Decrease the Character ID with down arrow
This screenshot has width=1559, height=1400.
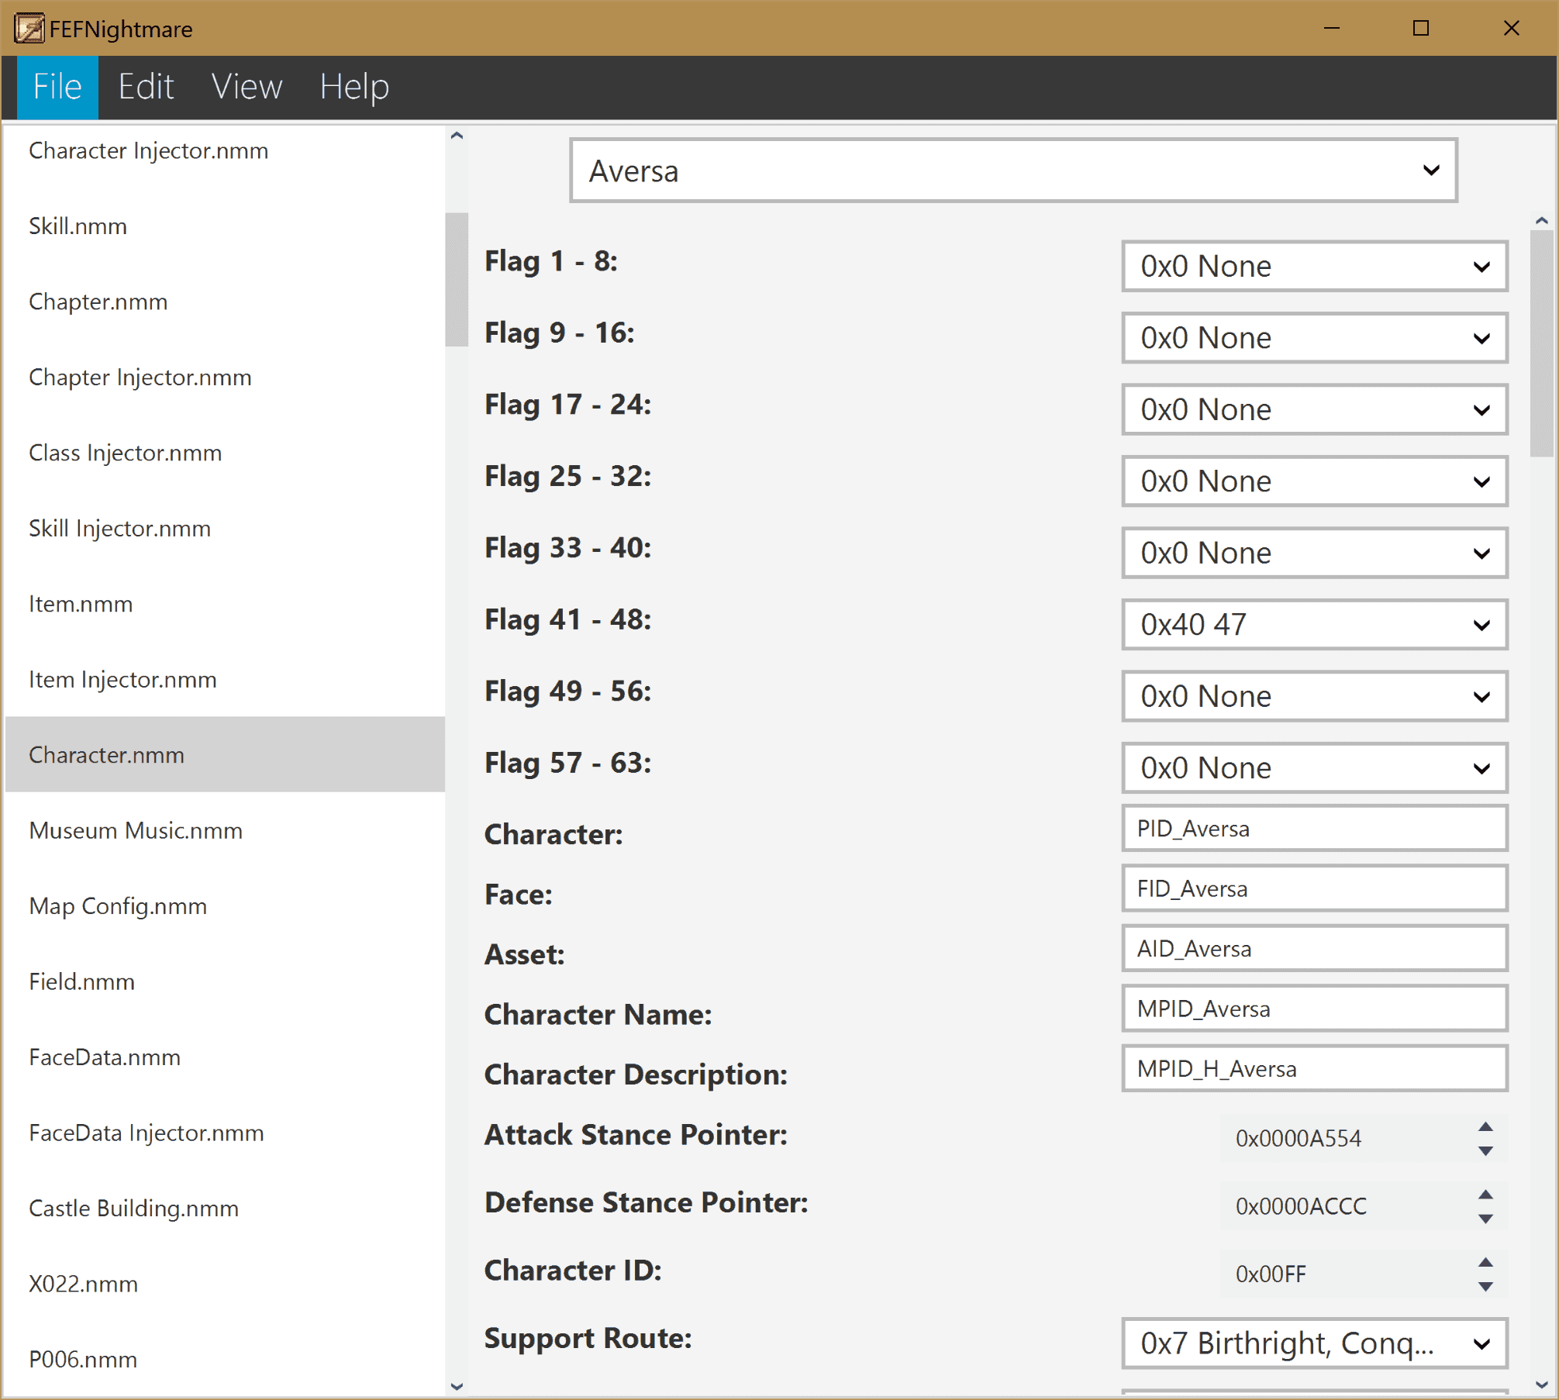[x=1485, y=1287]
